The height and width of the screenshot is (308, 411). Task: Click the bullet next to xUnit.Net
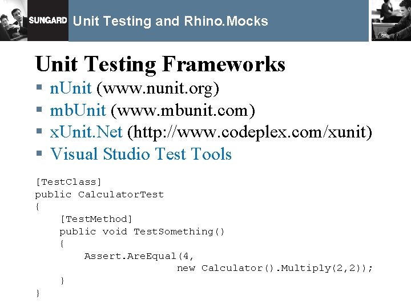click(x=39, y=131)
